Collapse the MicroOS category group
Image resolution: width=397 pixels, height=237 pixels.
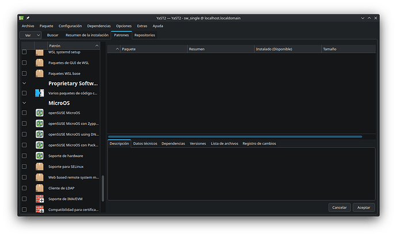24,103
